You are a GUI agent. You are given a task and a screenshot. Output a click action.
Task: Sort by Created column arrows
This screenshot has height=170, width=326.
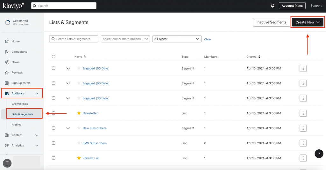click(259, 57)
